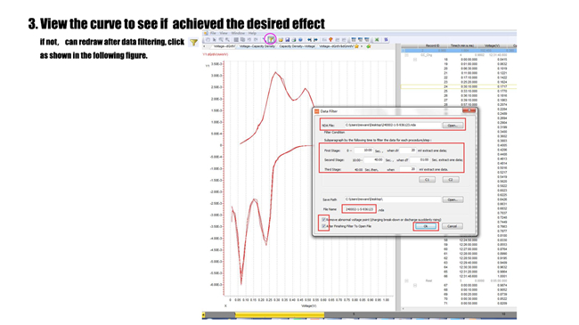Click the grey grid icon in the toolbar
579x325 pixels.
point(236,39)
